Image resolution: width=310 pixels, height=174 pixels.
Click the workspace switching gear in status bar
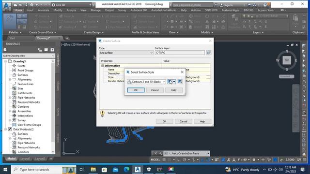(x=254, y=159)
